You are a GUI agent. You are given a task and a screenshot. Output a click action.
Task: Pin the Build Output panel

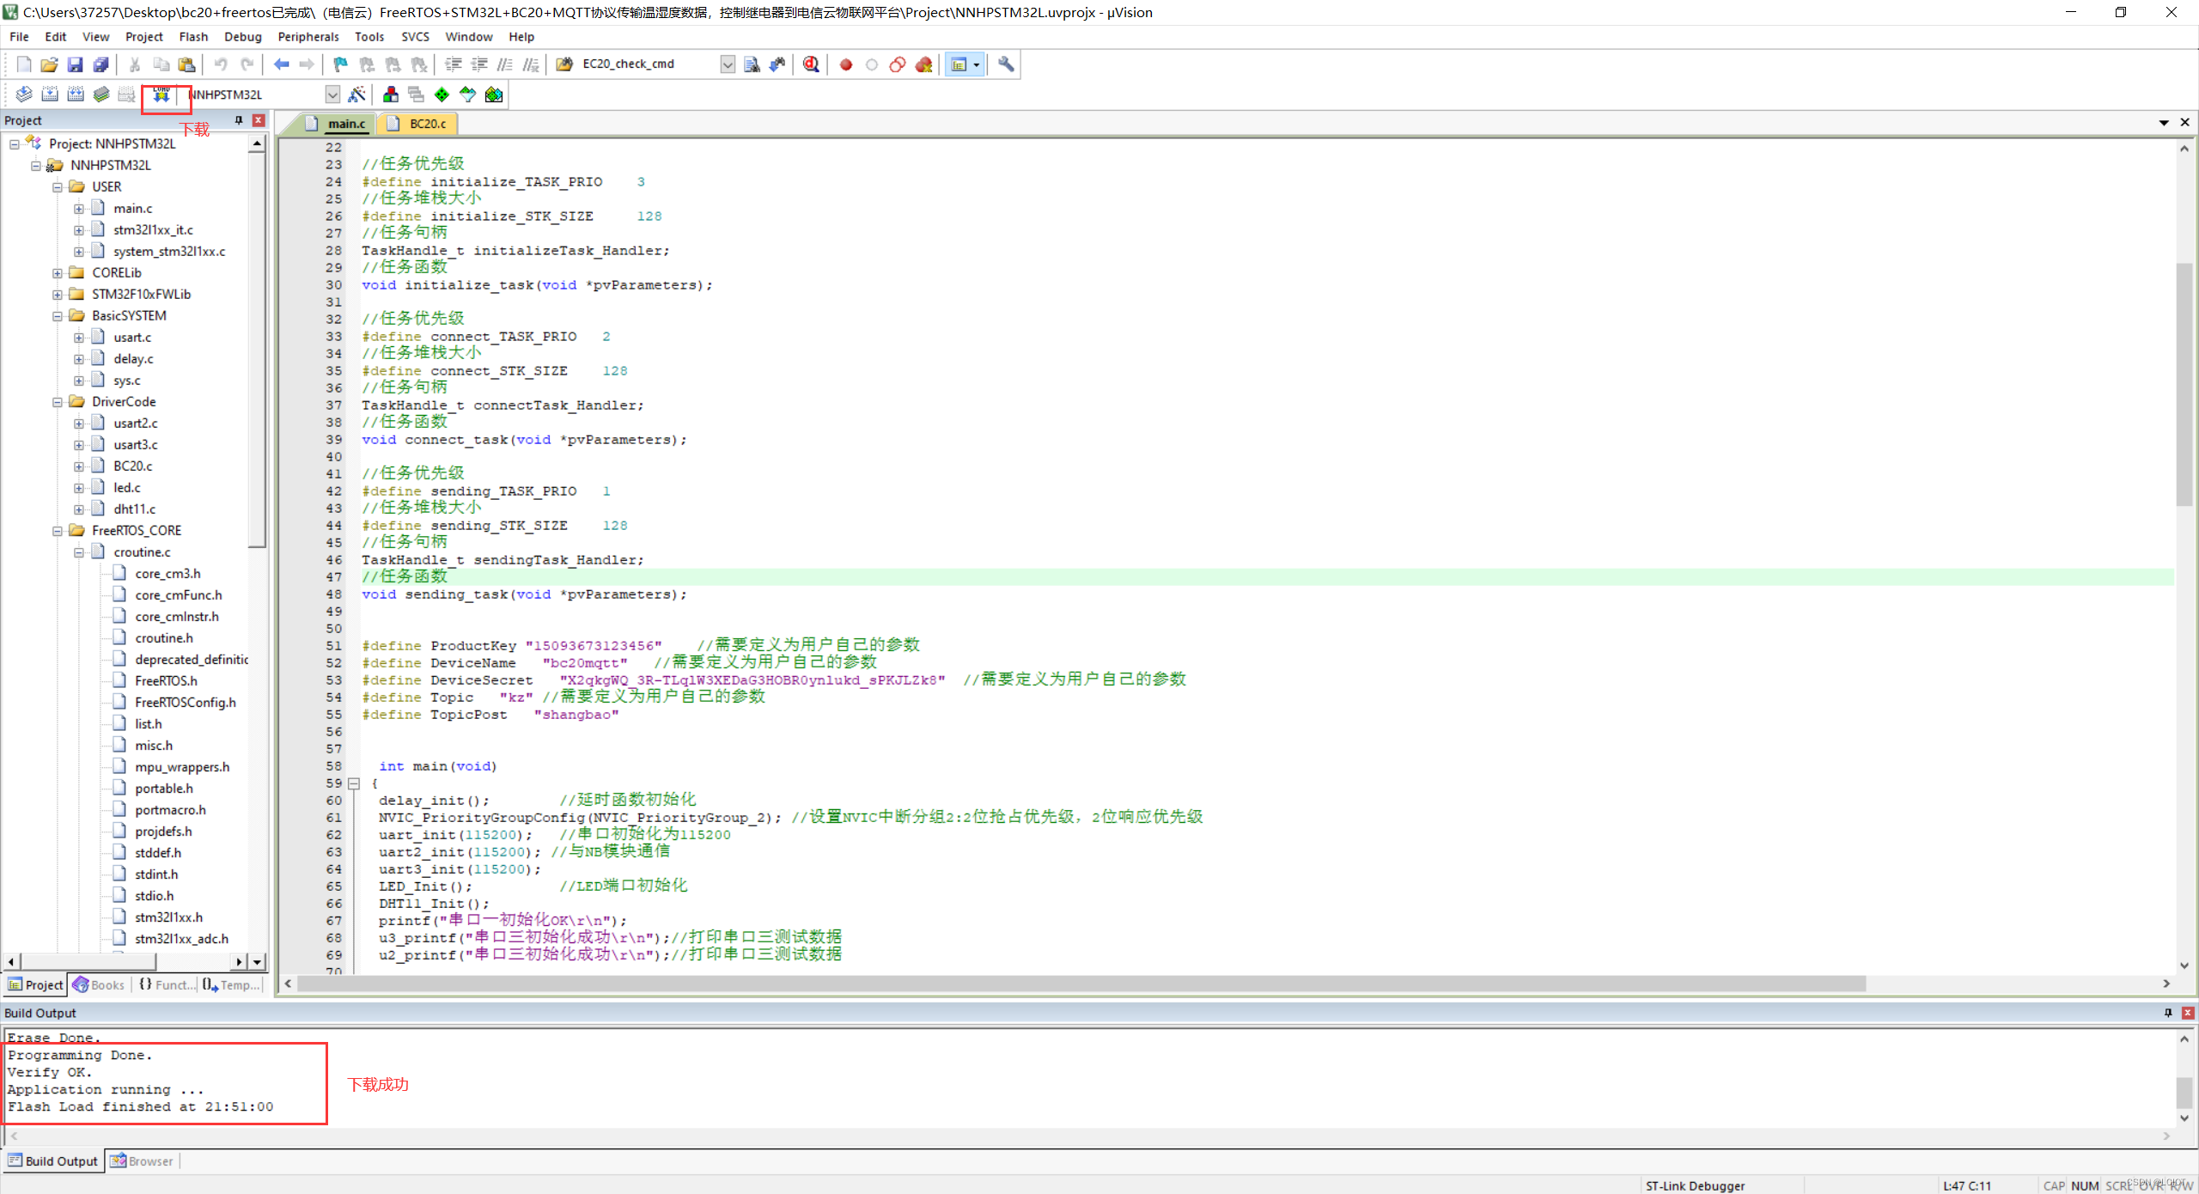pyautogui.click(x=2168, y=1013)
